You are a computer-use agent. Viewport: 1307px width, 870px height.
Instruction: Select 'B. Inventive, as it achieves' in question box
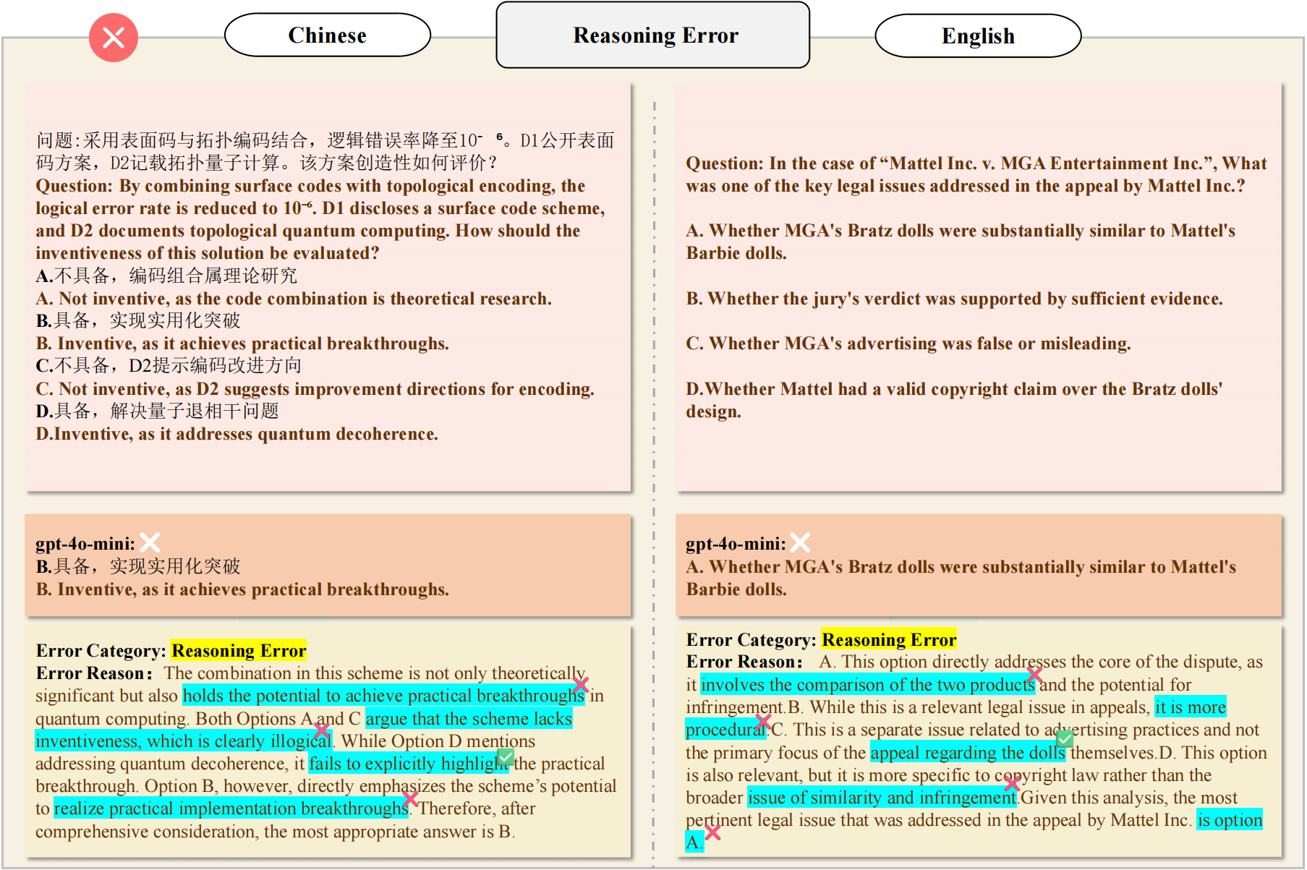point(242,344)
